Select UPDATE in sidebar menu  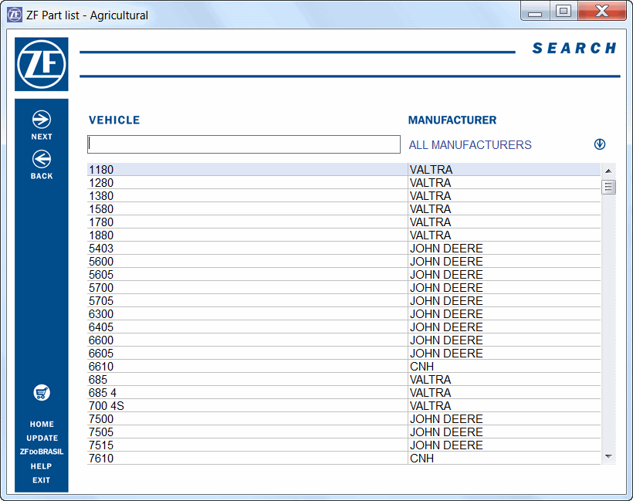pos(42,438)
